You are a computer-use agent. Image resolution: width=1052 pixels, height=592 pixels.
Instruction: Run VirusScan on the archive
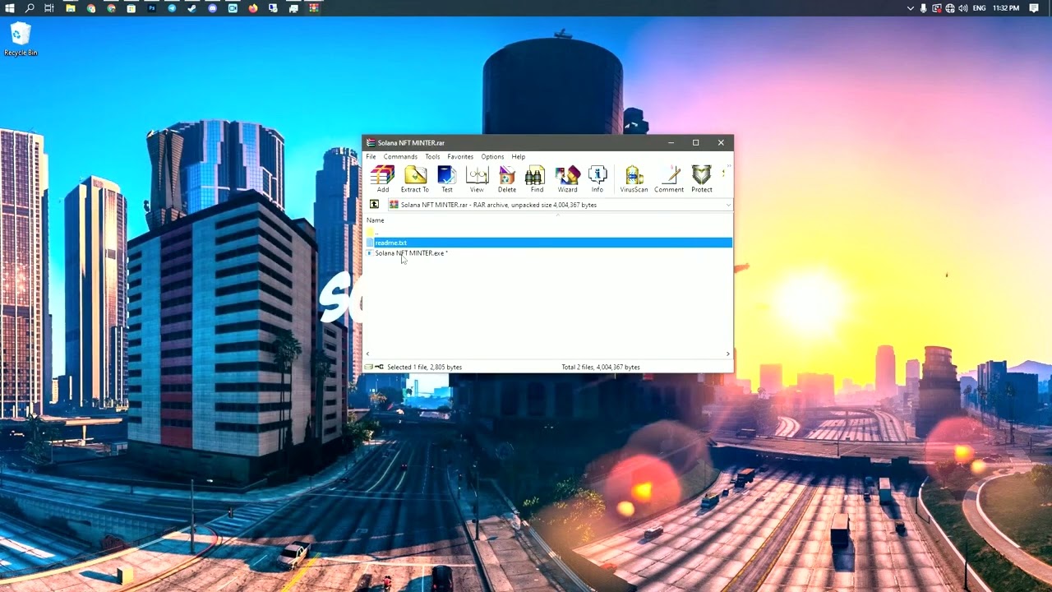pos(634,179)
